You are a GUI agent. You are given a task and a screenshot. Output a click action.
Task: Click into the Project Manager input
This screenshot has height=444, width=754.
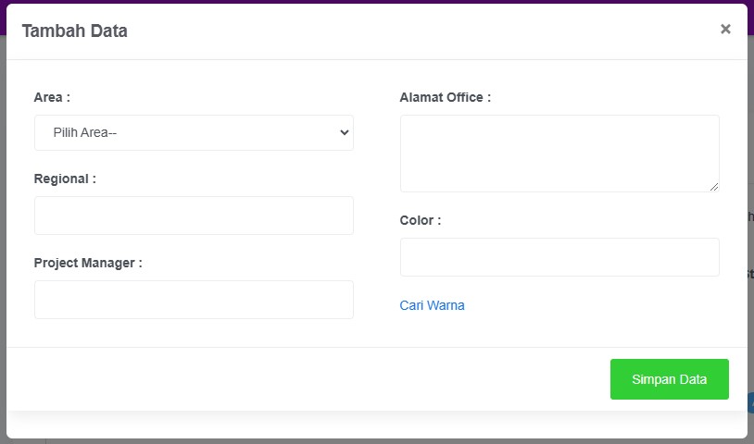click(x=194, y=300)
